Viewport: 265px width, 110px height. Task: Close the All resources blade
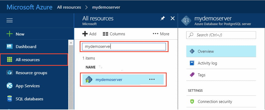(x=173, y=18)
